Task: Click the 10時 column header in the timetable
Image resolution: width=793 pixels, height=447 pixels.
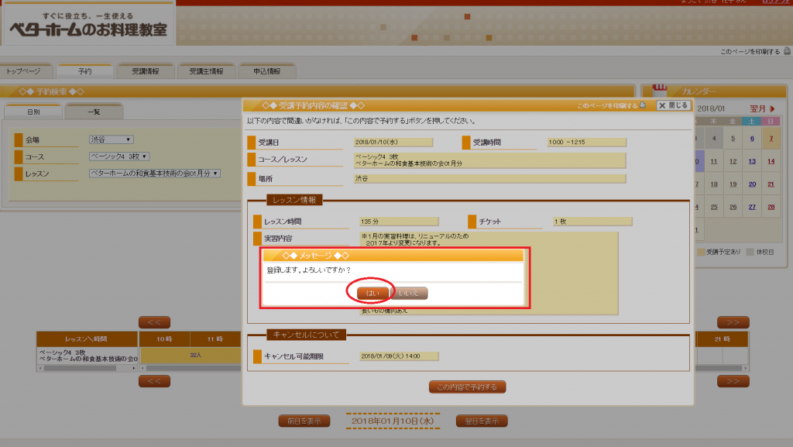Action: (164, 339)
